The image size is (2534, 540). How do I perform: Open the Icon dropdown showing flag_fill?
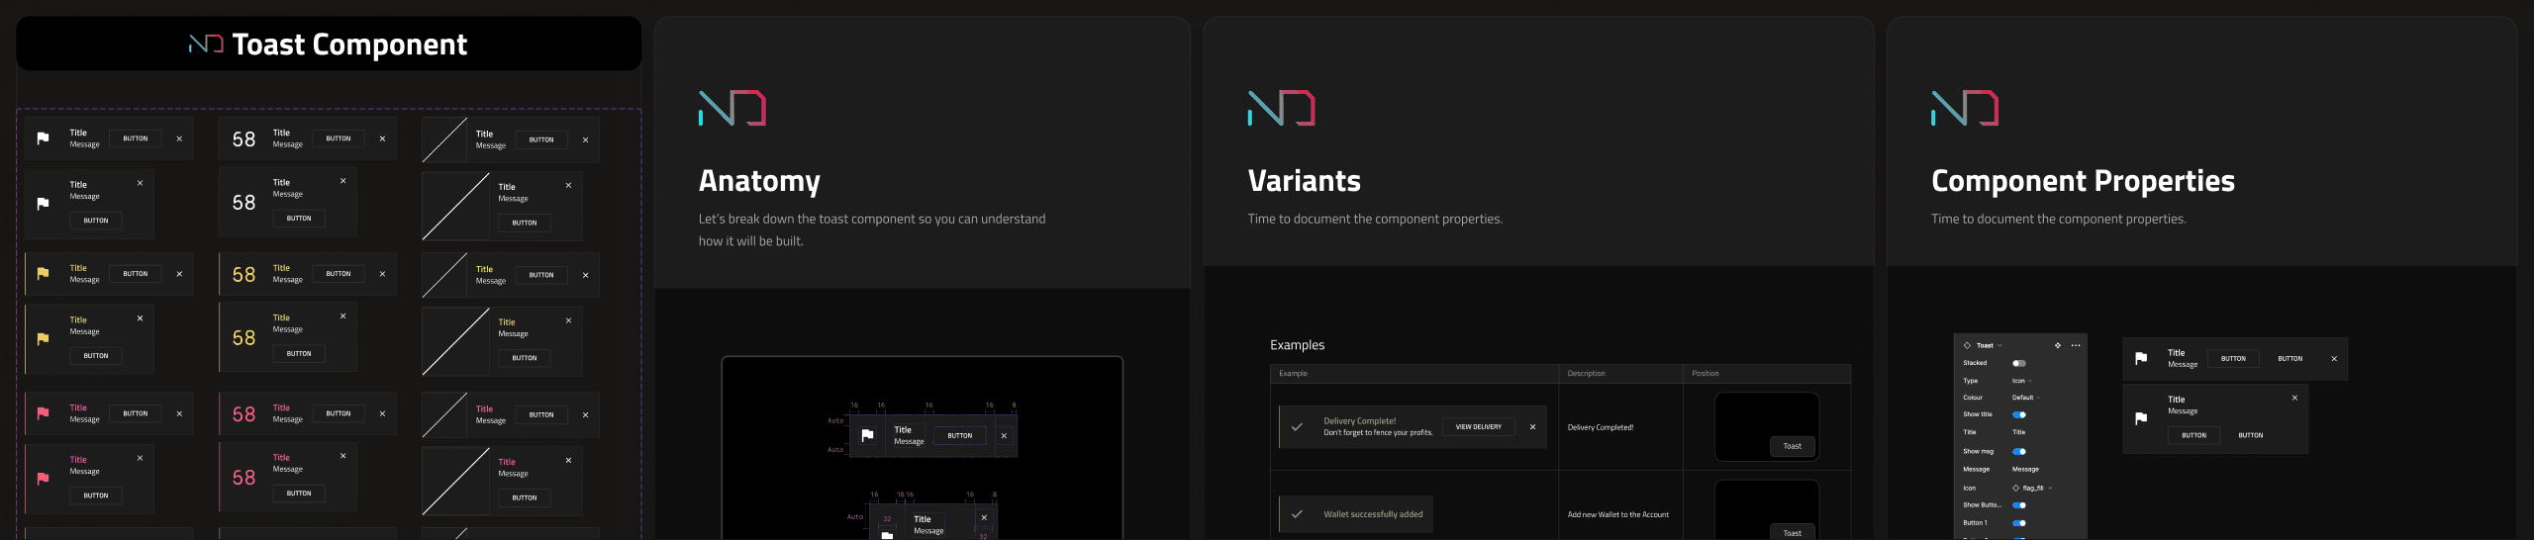[2033, 488]
